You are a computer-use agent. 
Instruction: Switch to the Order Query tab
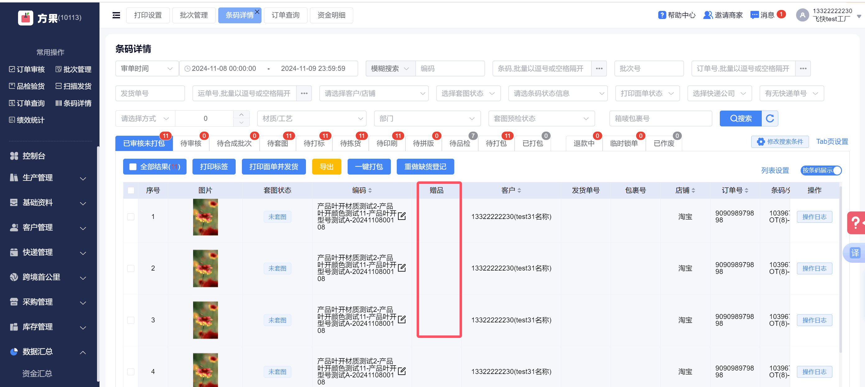[285, 15]
